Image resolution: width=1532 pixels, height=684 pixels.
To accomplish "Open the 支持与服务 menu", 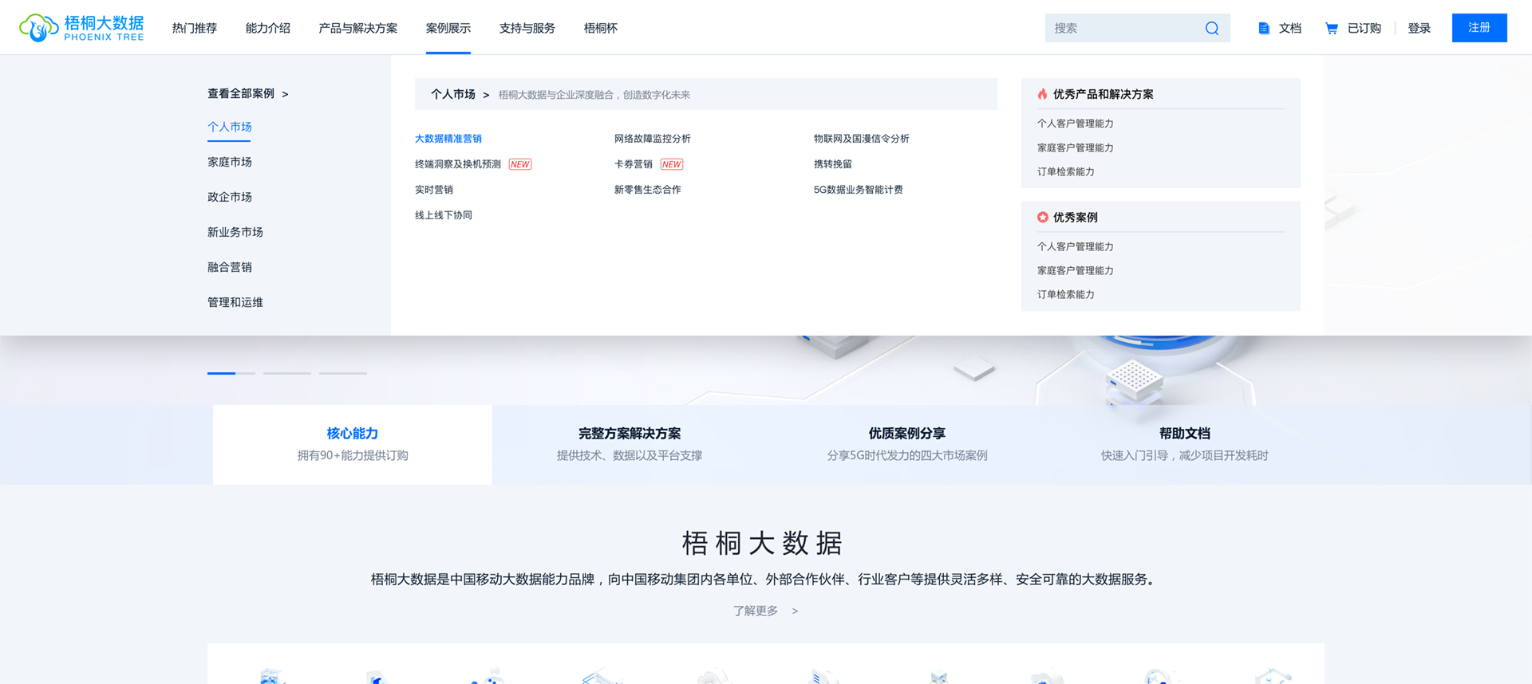I will (527, 28).
